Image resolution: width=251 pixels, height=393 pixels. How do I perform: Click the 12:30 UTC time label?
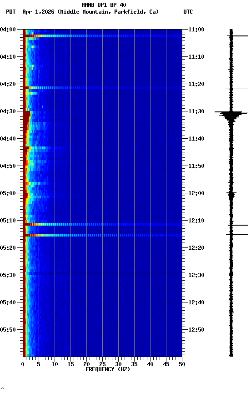tap(196, 275)
